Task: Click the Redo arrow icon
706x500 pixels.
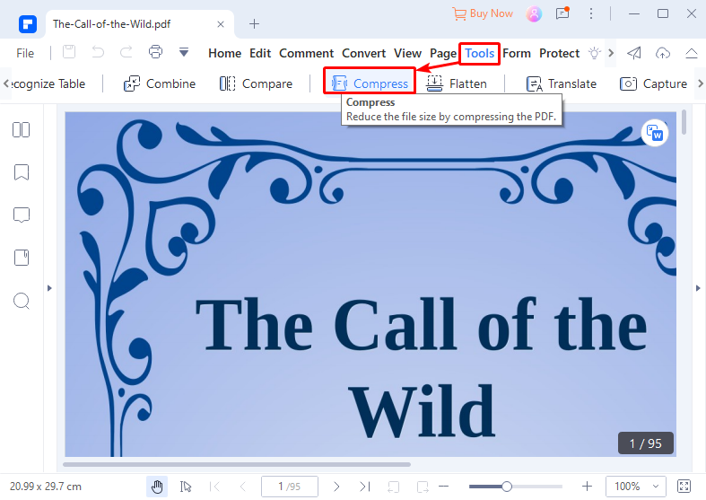Action: coord(126,52)
